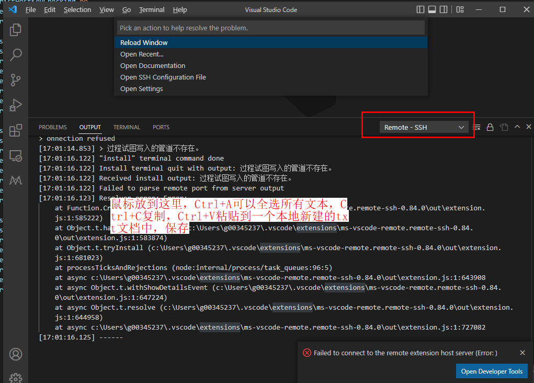Click the M-shaped extension icon in the activity bar
Image resolution: width=534 pixels, height=383 pixels.
(15, 181)
